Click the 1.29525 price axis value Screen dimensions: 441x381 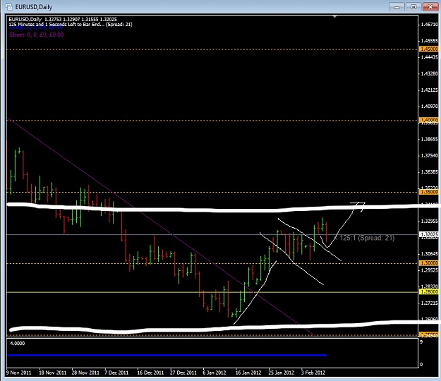[x=429, y=270]
